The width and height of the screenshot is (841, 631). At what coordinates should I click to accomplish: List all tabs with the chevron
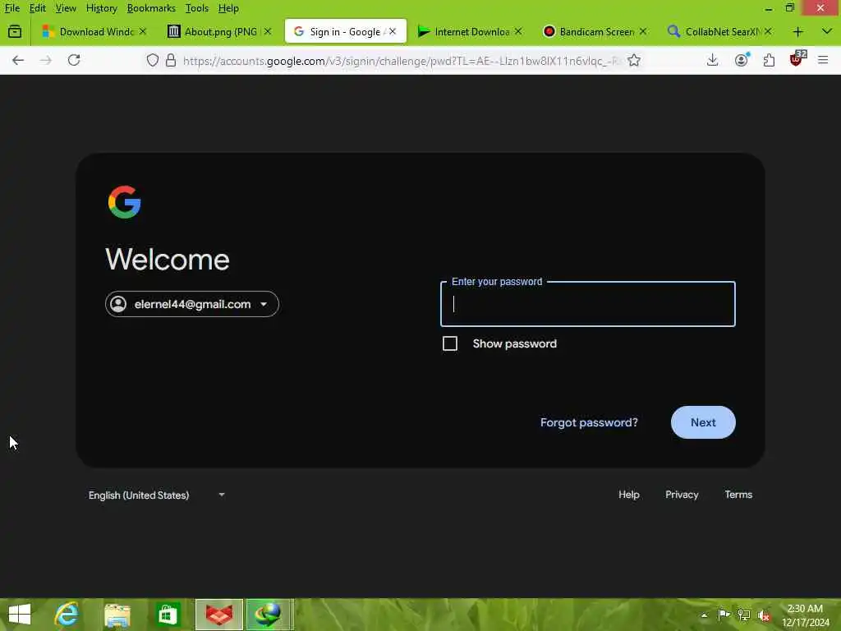826,32
